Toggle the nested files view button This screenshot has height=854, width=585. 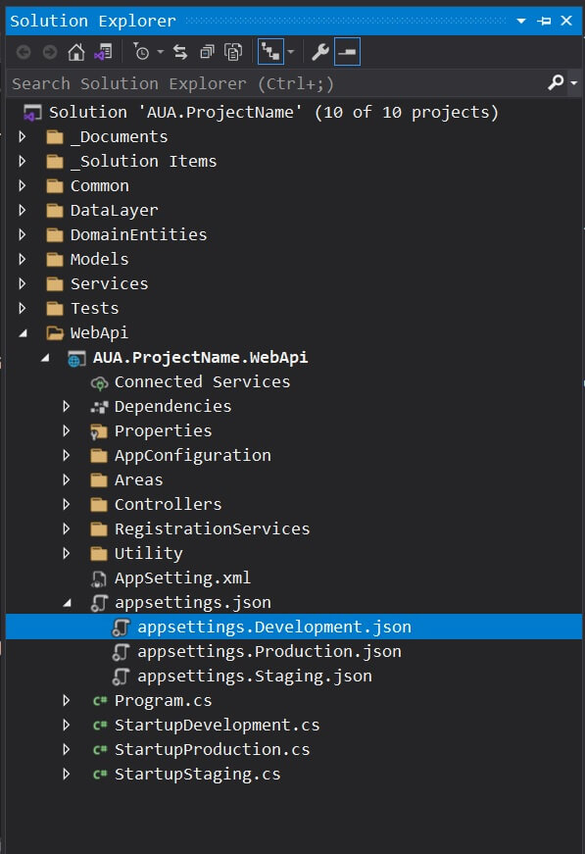click(x=270, y=52)
